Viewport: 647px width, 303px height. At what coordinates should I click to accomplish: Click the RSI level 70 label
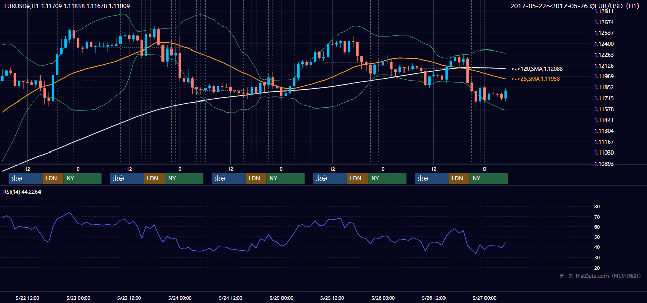click(597, 217)
